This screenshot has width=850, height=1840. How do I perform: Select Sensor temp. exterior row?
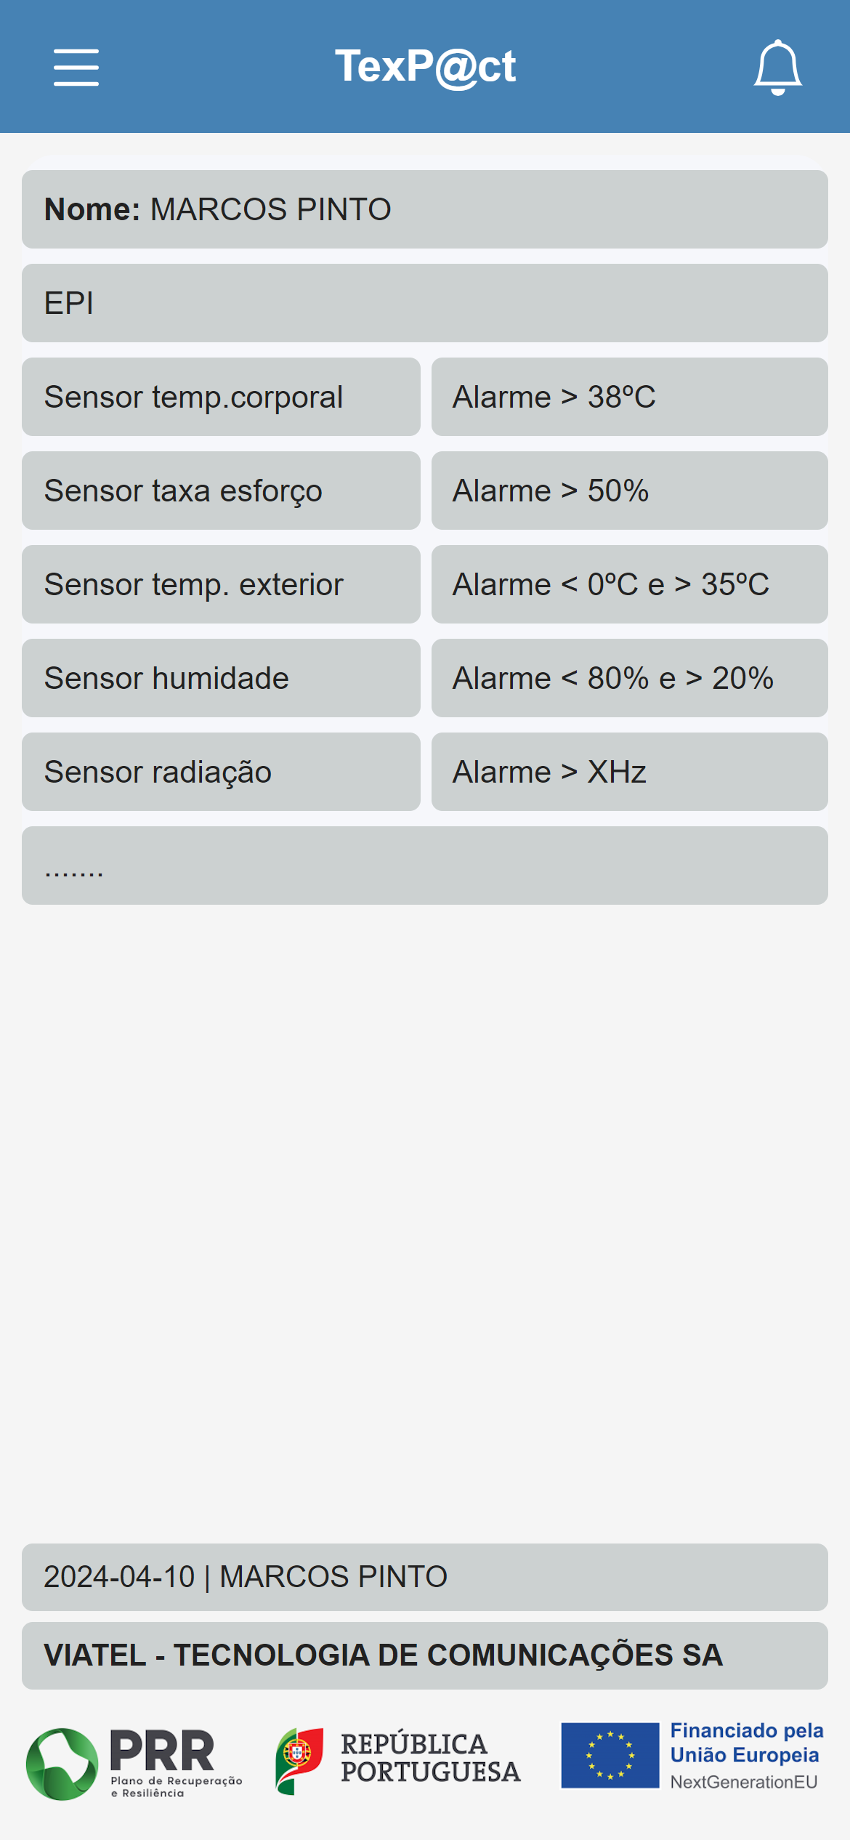[x=221, y=584]
